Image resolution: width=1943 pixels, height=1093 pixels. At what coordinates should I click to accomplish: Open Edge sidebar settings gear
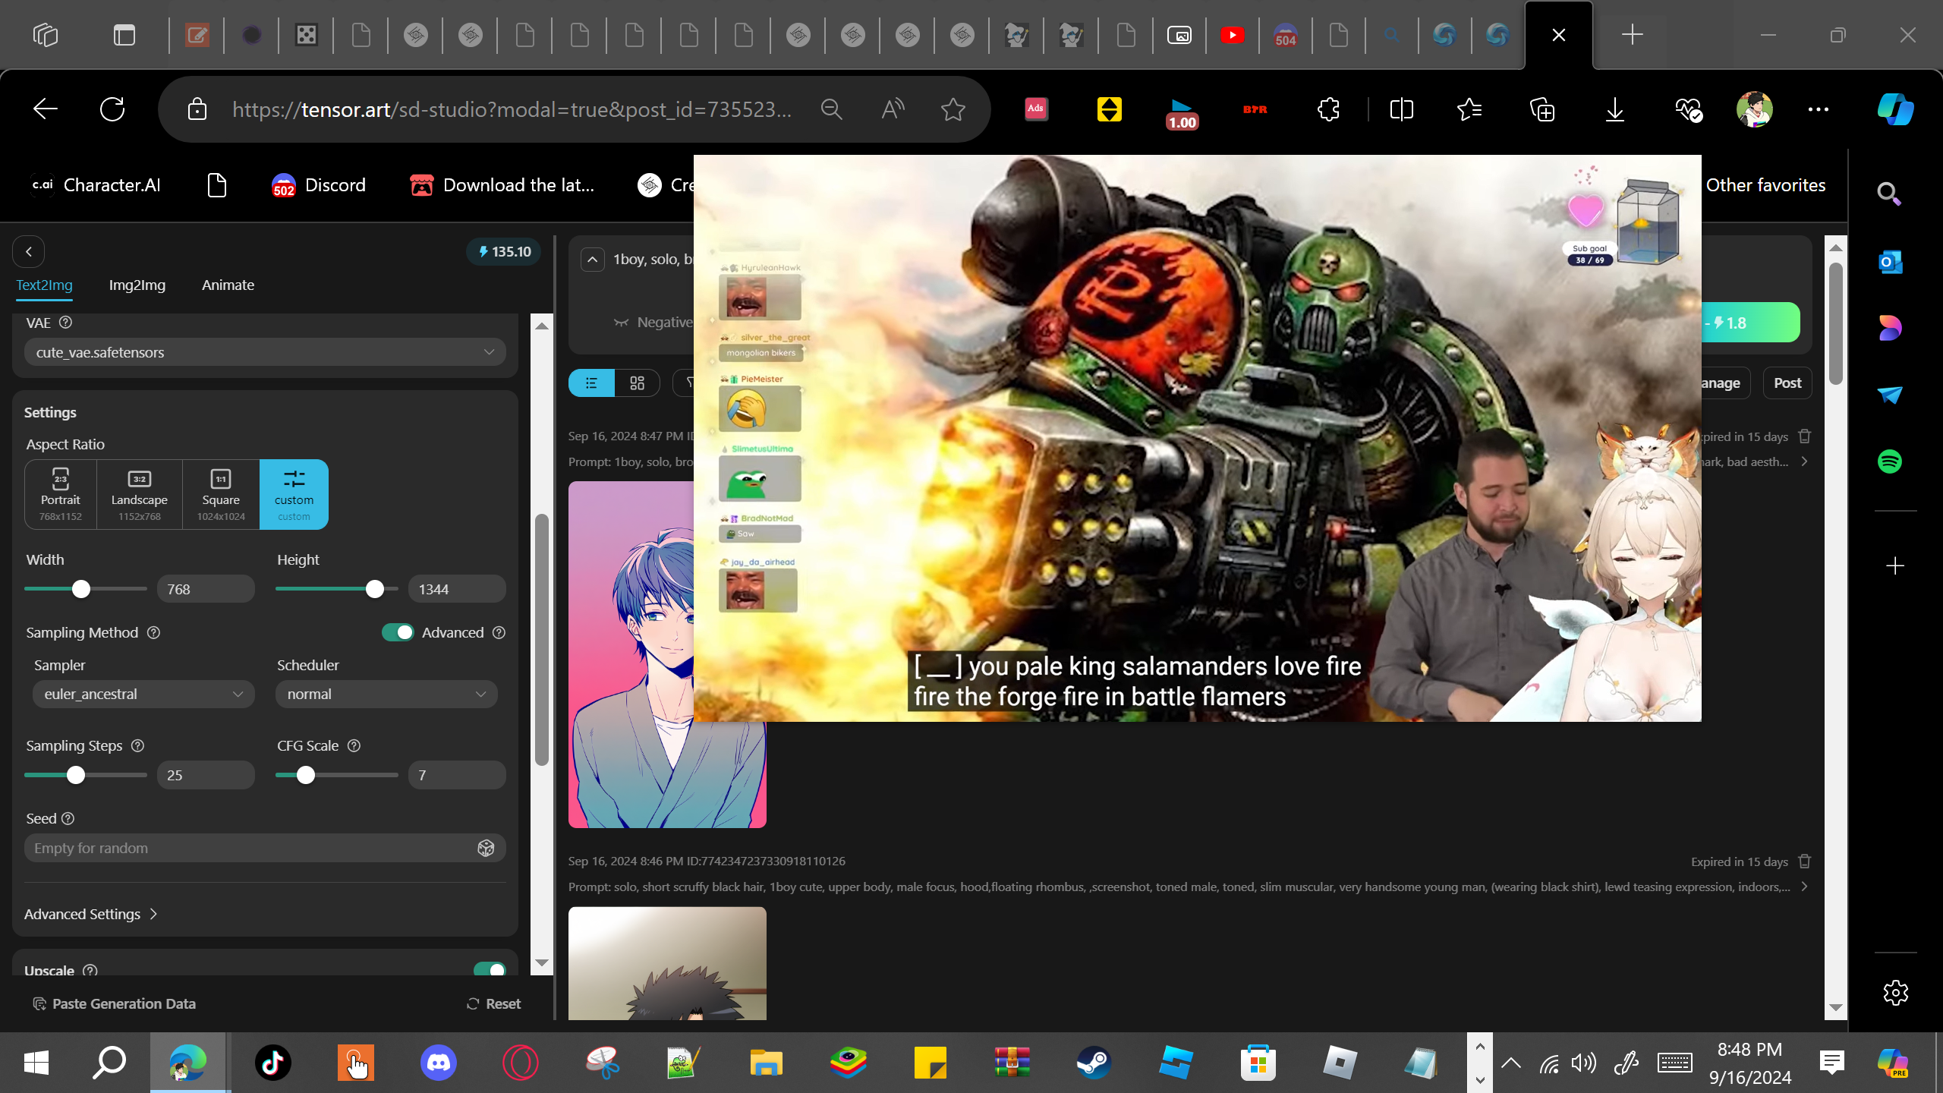pyautogui.click(x=1895, y=992)
